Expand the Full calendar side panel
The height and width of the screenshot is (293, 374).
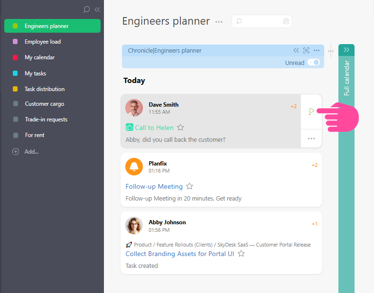click(x=346, y=49)
